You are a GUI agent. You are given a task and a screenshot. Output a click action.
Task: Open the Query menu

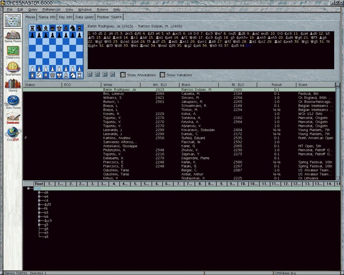(33, 10)
